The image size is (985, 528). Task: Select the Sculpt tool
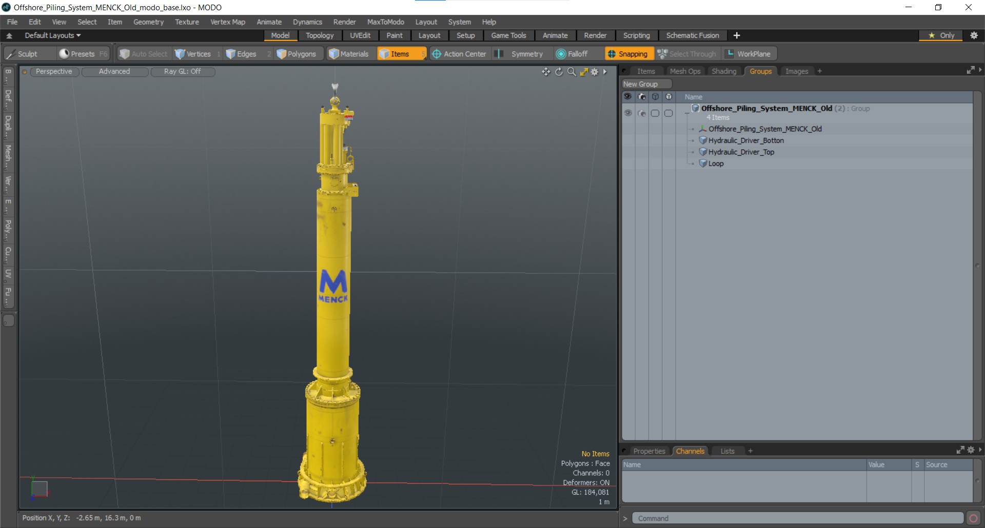pyautogui.click(x=29, y=54)
